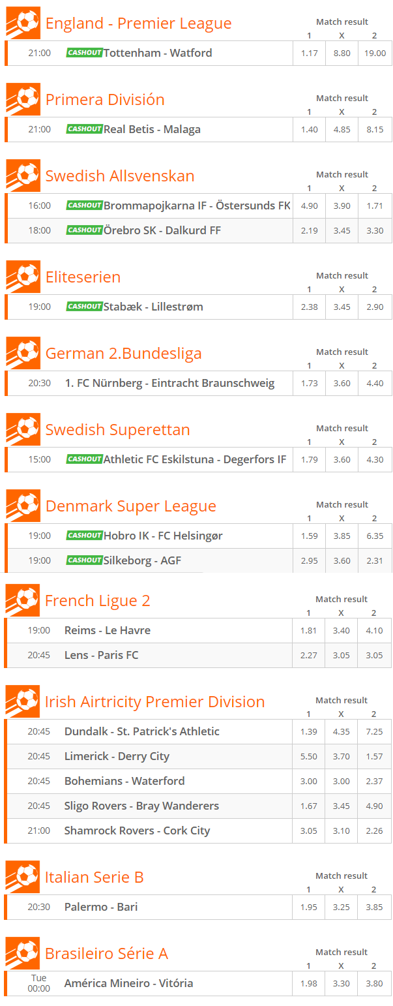Screen dimensions: 393x1006
Task: Select home odds 1.98 for América Mineiro
Action: (x=309, y=983)
